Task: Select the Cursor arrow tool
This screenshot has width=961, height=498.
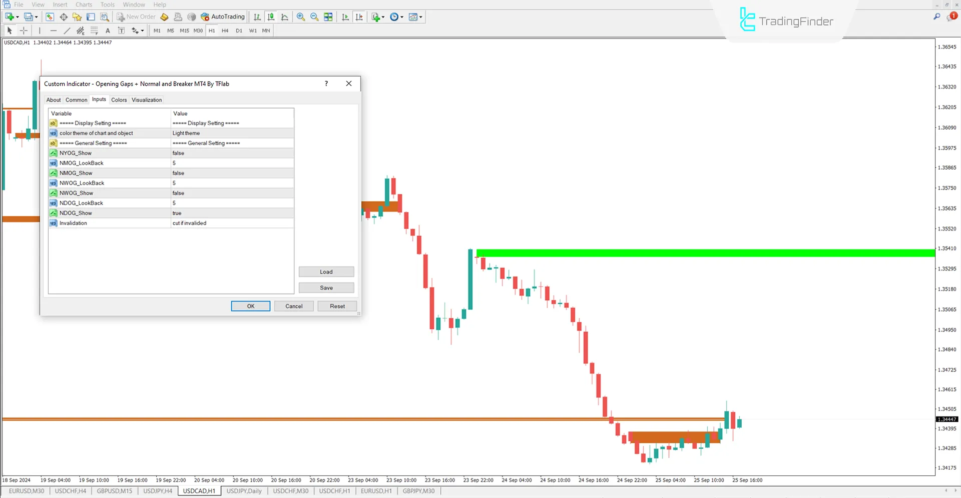Action: pos(10,30)
